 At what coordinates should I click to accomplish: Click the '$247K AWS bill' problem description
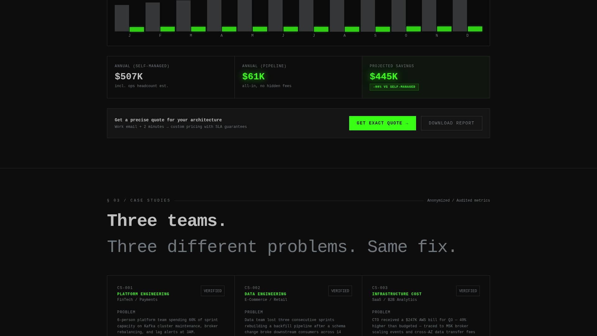pyautogui.click(x=423, y=326)
